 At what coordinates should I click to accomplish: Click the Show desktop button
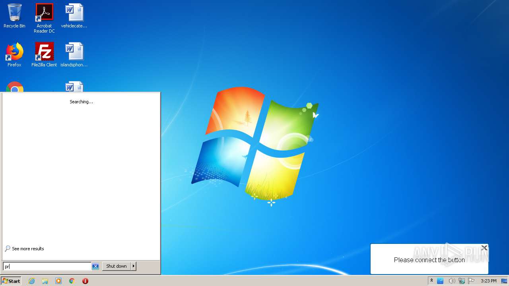pos(504,281)
